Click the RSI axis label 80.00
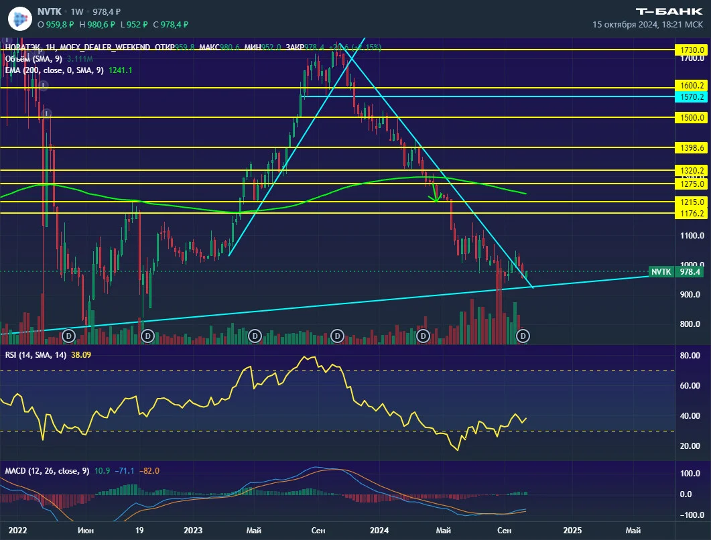The height and width of the screenshot is (540, 711). tap(690, 356)
